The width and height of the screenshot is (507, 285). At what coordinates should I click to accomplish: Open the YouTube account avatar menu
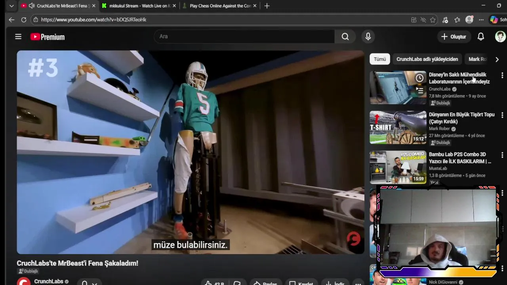[x=500, y=36]
